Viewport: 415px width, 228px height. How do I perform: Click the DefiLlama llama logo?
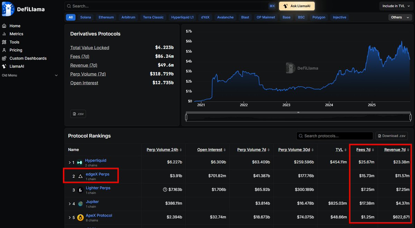[8, 9]
